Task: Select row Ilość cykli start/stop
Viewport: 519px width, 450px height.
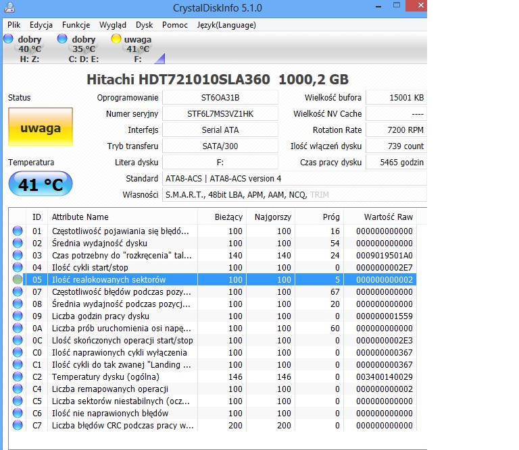Action: tap(212, 267)
